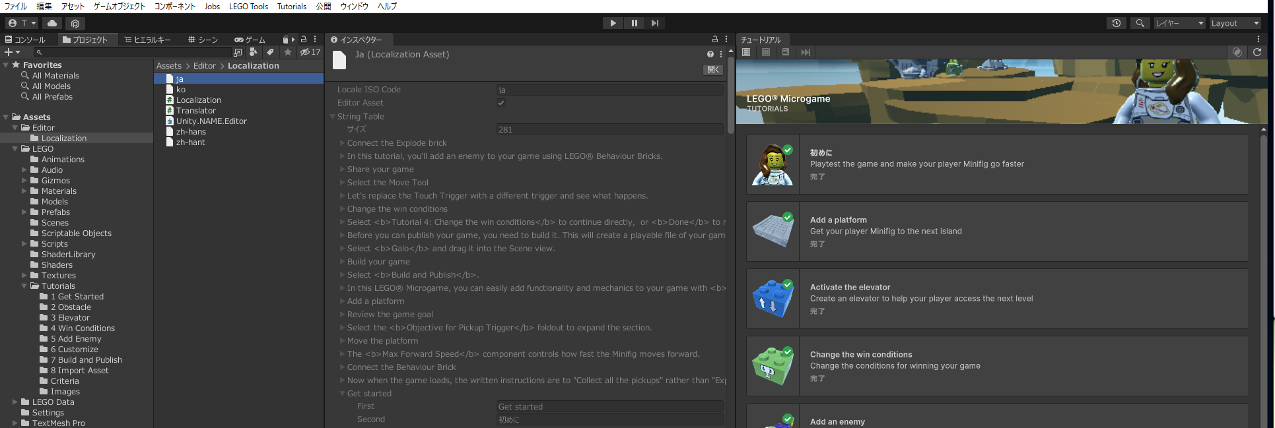
Task: Collapse the Tutorials folder arrow
Action: tap(24, 286)
